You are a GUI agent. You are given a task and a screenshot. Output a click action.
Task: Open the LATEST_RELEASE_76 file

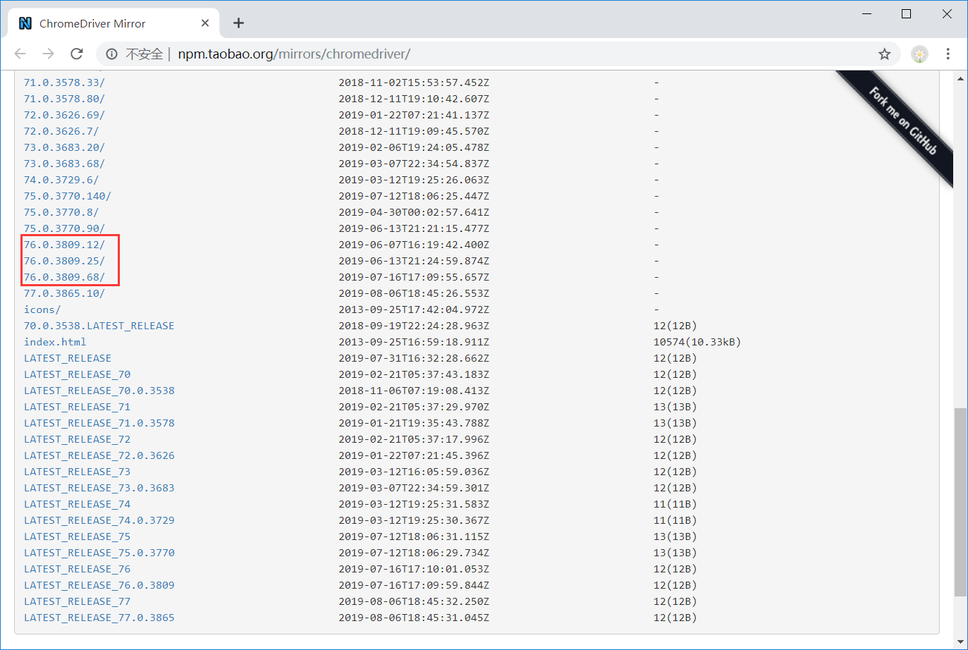pyautogui.click(x=77, y=569)
